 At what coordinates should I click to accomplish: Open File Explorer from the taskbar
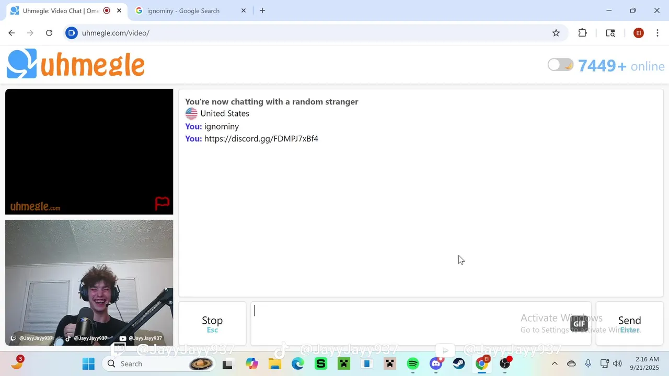[x=275, y=363]
